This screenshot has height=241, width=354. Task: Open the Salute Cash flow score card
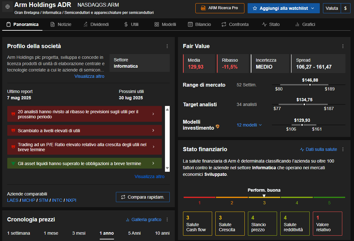pyautogui.click(x=198, y=224)
